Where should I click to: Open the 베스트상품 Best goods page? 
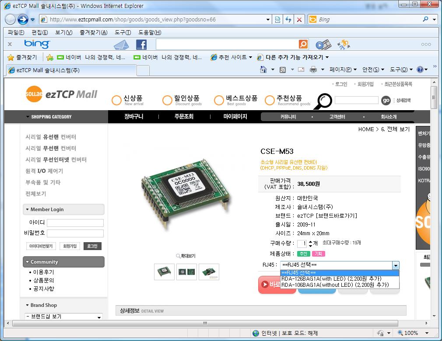[x=235, y=100]
